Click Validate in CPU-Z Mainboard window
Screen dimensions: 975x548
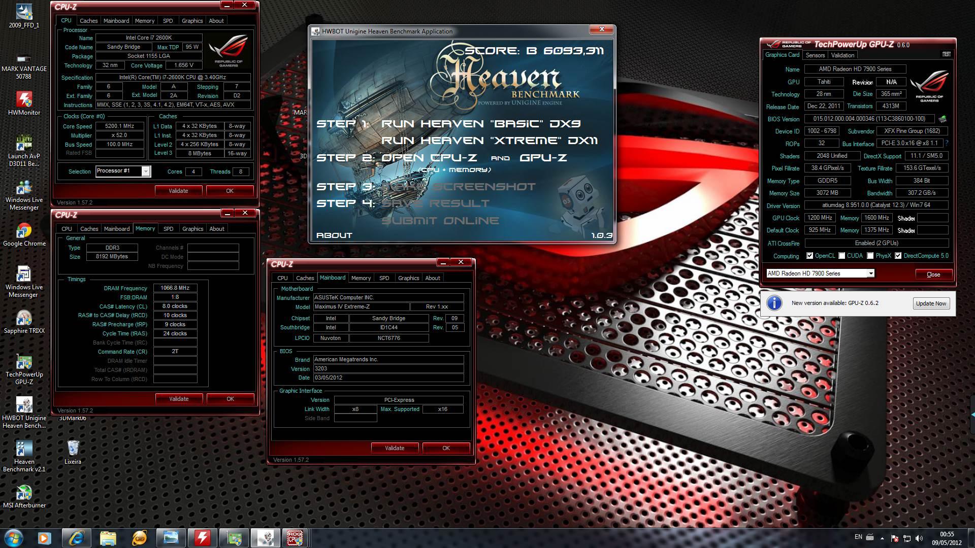pyautogui.click(x=395, y=448)
